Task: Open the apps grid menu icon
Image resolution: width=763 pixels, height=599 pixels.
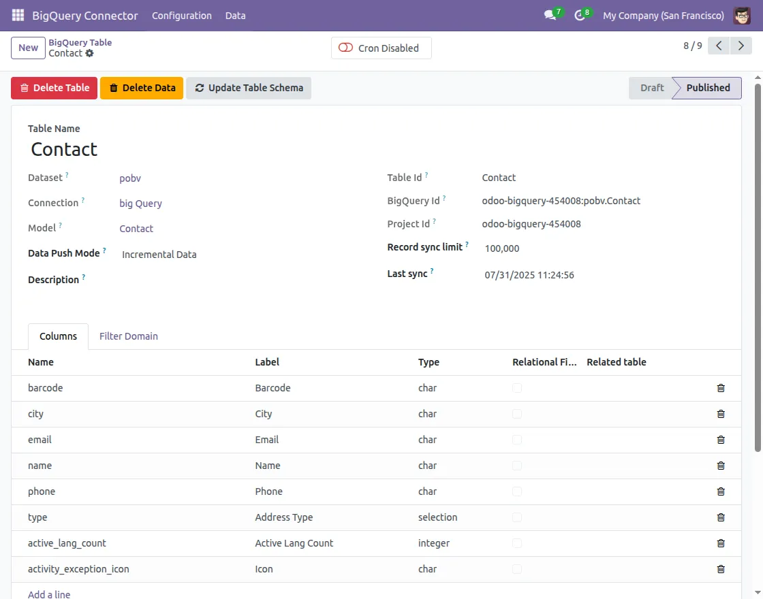Action: (x=18, y=15)
